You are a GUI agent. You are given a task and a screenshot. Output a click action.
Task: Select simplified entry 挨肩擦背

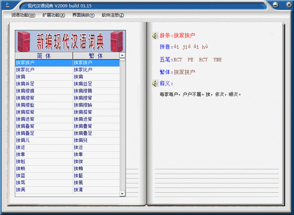(44, 98)
